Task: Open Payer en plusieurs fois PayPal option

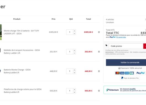Action: coord(130,78)
